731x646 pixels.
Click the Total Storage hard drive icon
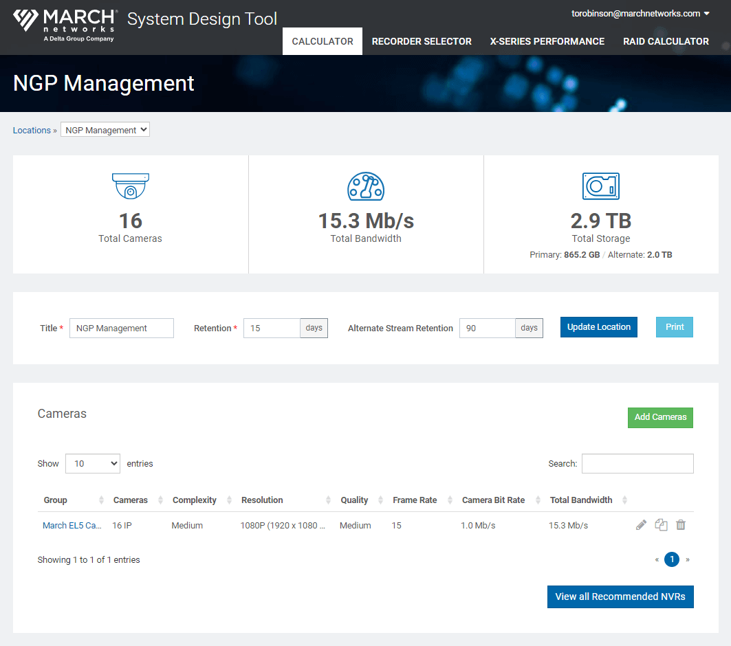pos(601,186)
